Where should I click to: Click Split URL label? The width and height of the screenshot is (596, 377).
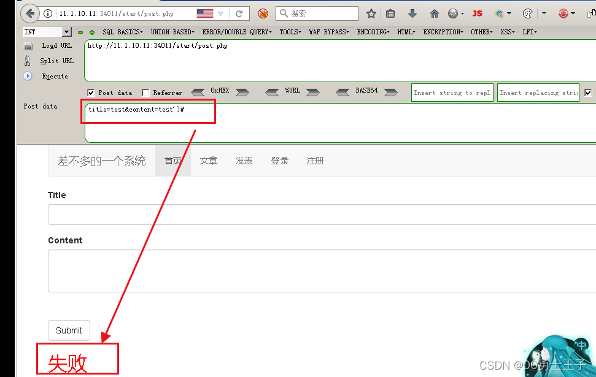click(x=56, y=61)
